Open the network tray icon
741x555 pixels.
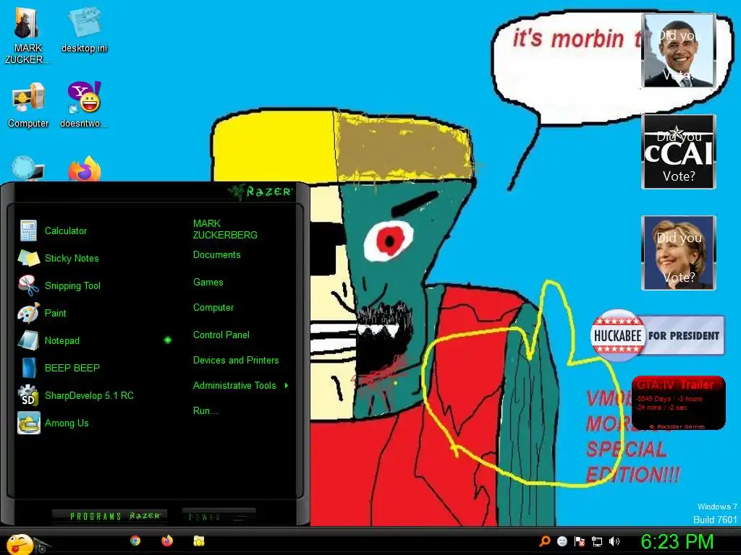597,541
